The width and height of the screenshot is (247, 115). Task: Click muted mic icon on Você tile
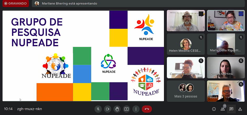point(241,84)
